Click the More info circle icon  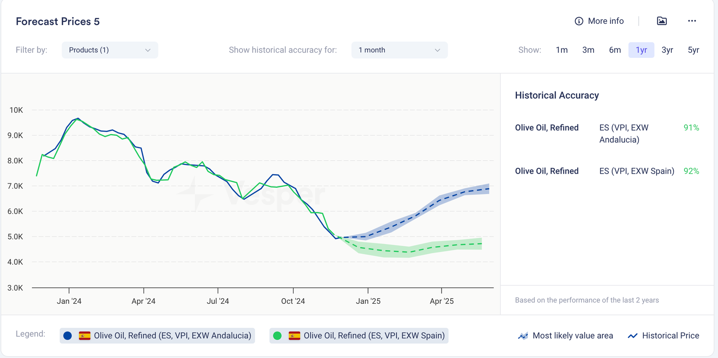(x=579, y=21)
